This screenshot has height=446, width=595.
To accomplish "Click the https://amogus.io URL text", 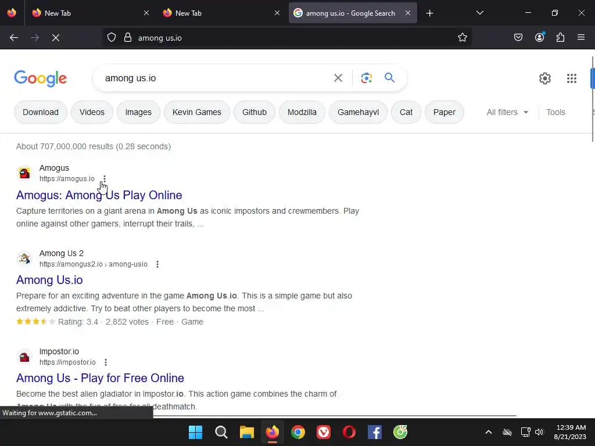I will [67, 179].
